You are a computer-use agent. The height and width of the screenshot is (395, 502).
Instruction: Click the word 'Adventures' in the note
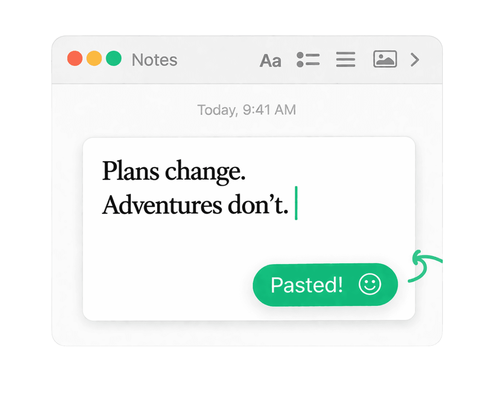pyautogui.click(x=162, y=205)
